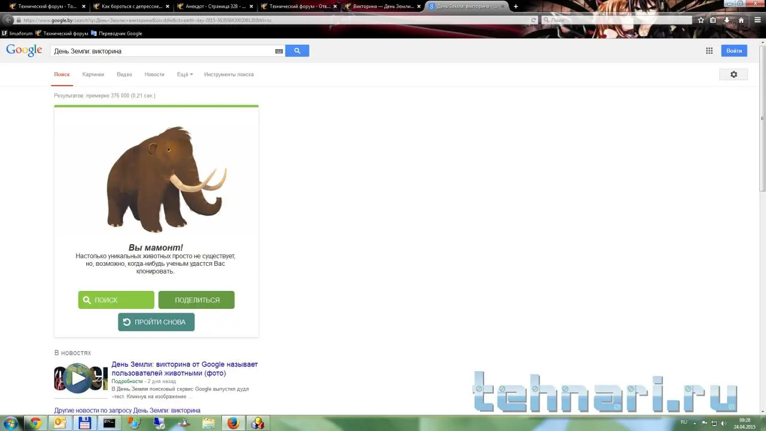This screenshot has height=431, width=766.
Task: Reload the page with the refresh icon
Action: (534, 20)
